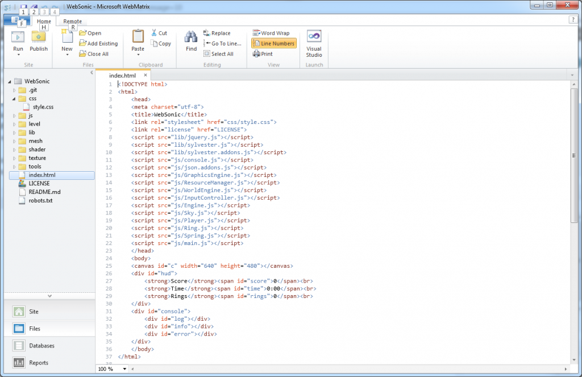Copy the selection using the Copy command
This screenshot has height=377, width=582.
[x=161, y=43]
